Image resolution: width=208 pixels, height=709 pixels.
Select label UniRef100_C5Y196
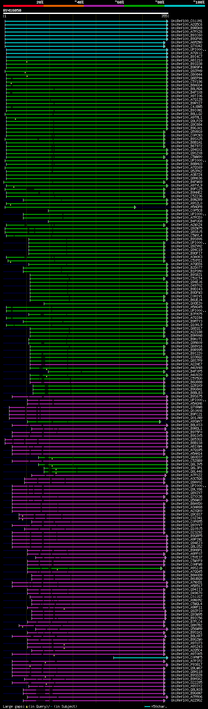coord(187,82)
